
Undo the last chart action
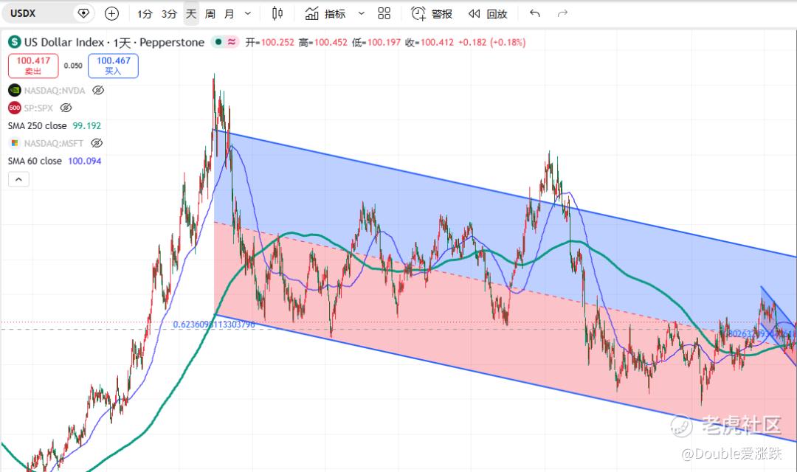535,14
